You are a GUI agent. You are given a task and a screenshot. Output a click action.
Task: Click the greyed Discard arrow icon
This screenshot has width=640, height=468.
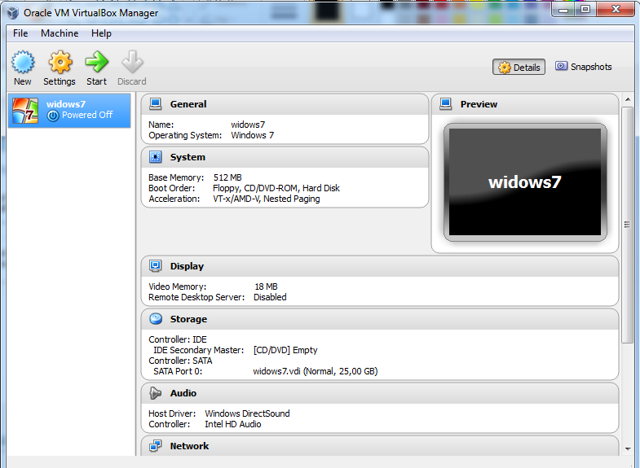pyautogui.click(x=132, y=63)
